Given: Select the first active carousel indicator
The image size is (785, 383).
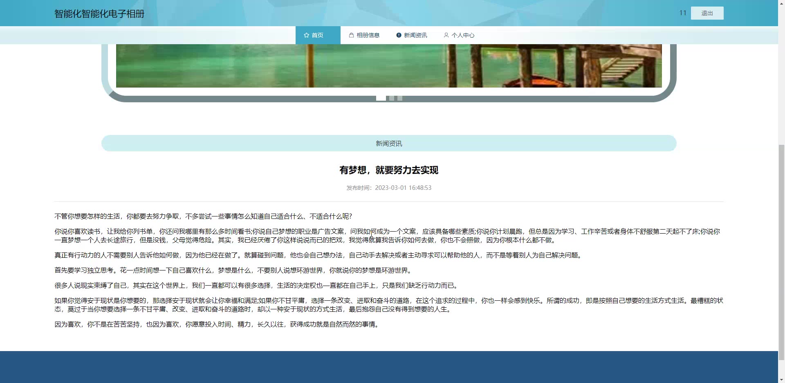Looking at the screenshot, I should 381,98.
